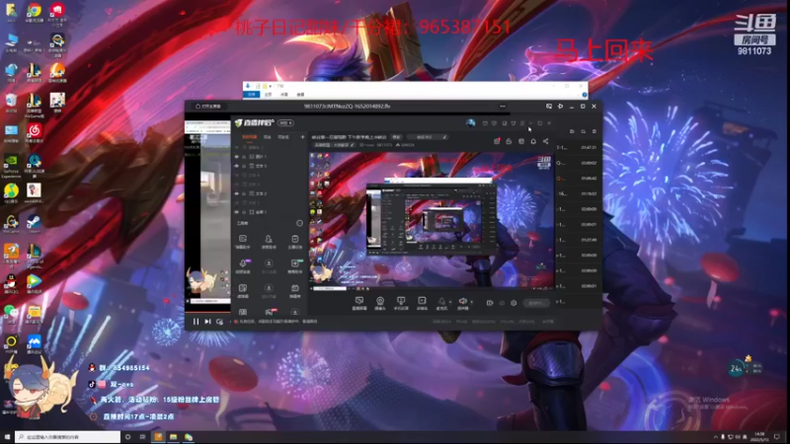Select the playlist entry timed 01:47:31

coord(577,147)
